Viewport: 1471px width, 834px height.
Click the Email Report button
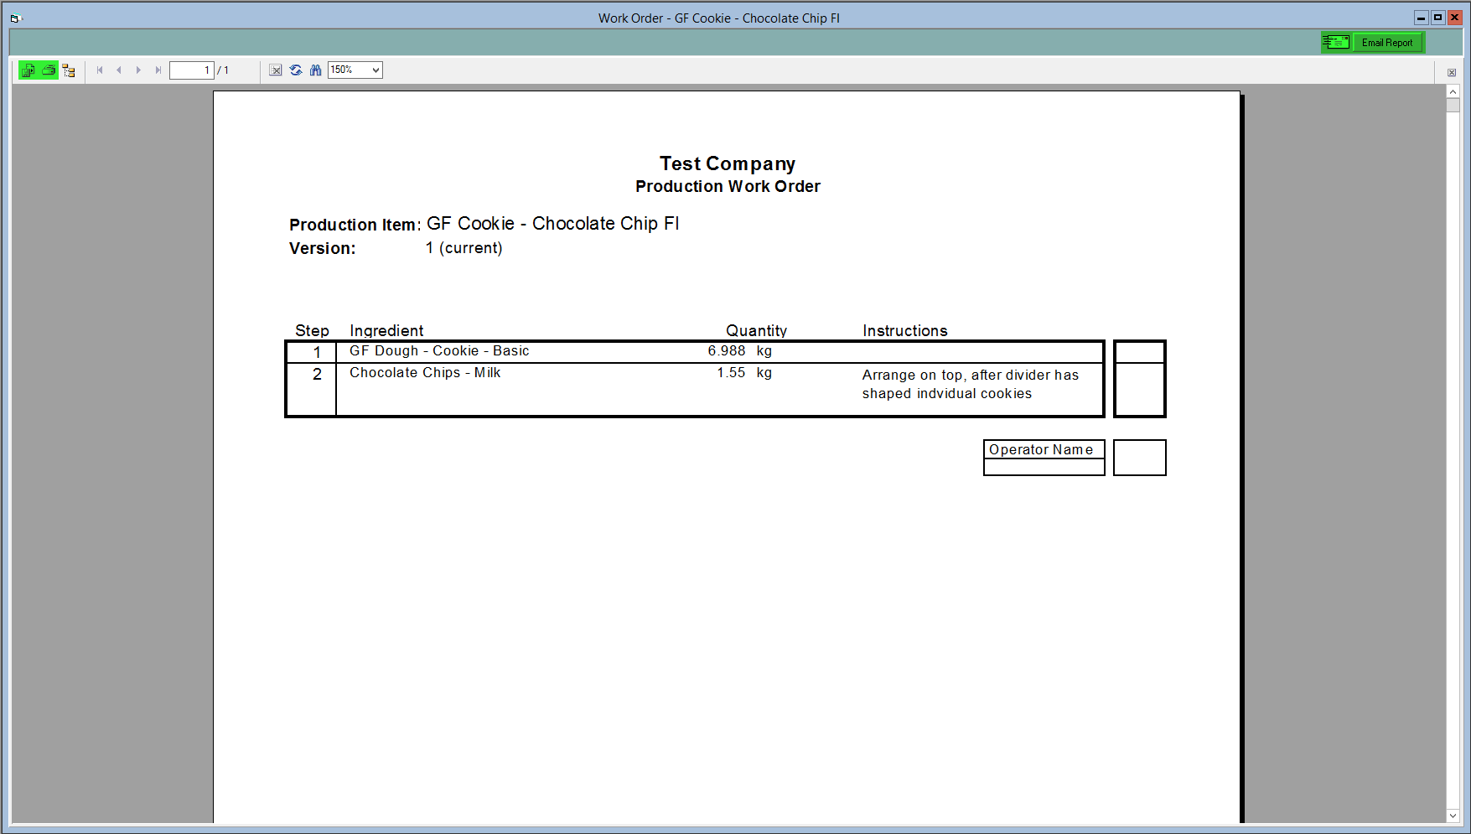[x=1387, y=43]
